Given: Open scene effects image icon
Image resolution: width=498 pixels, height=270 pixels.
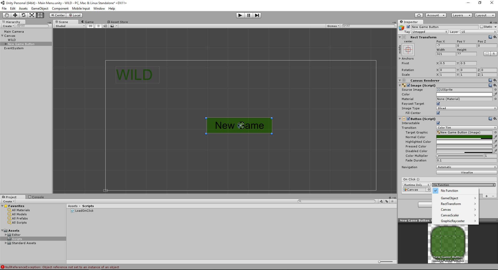Looking at the screenshot, I should pyautogui.click(x=112, y=26).
